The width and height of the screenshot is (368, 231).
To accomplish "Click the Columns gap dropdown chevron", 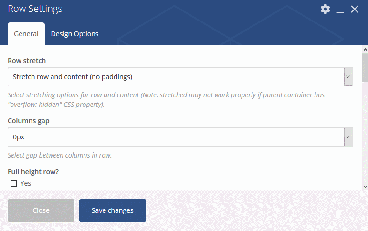I will [x=348, y=137].
